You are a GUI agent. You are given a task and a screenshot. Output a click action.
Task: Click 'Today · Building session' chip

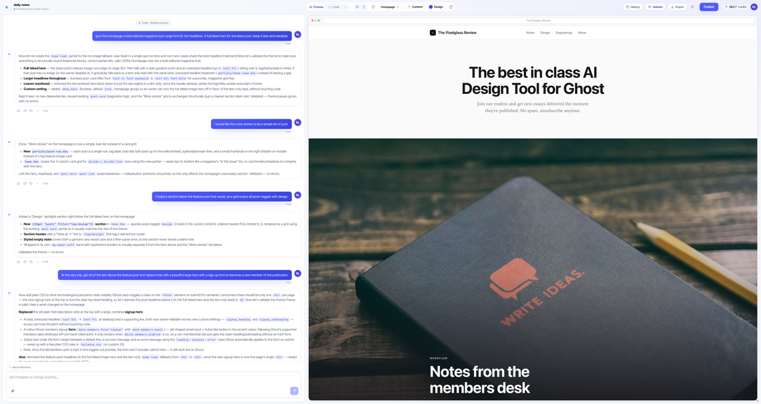pos(154,23)
